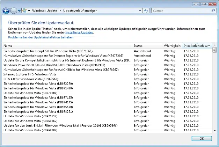Select Internet Explorer 8 für Windows Vista row
The height and width of the screenshot is (147, 219).
pyautogui.click(x=107, y=74)
